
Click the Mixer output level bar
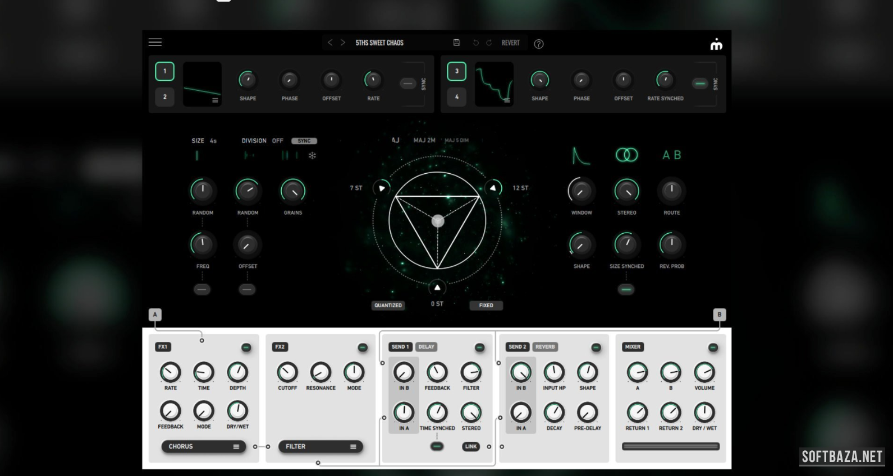click(670, 447)
